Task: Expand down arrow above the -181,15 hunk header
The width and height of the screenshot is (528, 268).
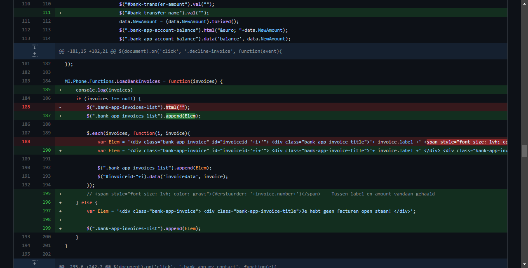Action: (35, 47)
